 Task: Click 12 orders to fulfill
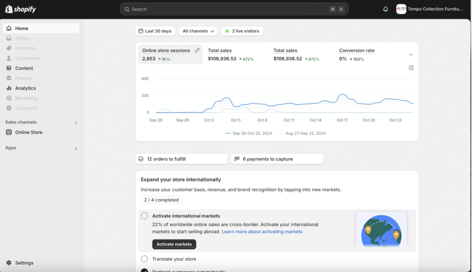182,159
